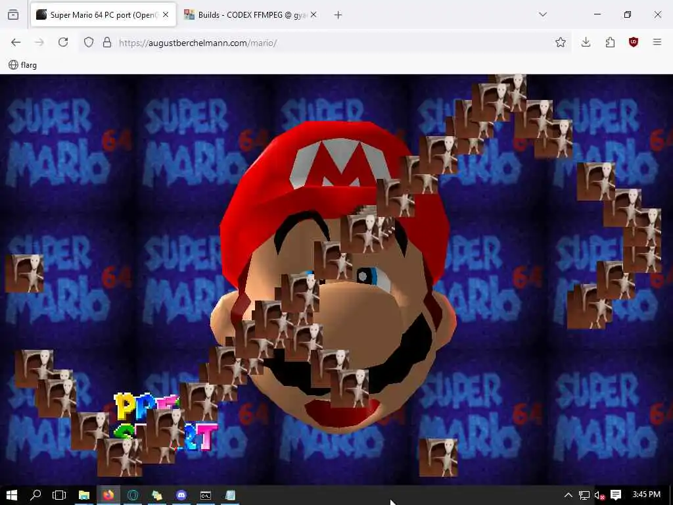Image resolution: width=673 pixels, height=505 pixels.
Task: Minimize the Firefox window
Action: coord(597,14)
